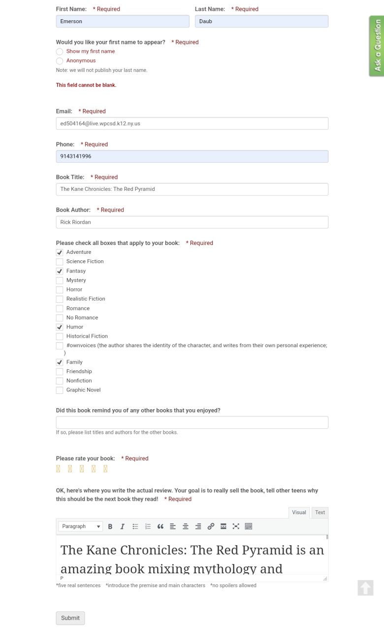Screen dimensions: 384x631
Task: Align the review text to center
Action: click(186, 526)
